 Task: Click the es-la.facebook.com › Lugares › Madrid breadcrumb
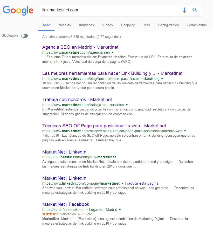pos(80,210)
